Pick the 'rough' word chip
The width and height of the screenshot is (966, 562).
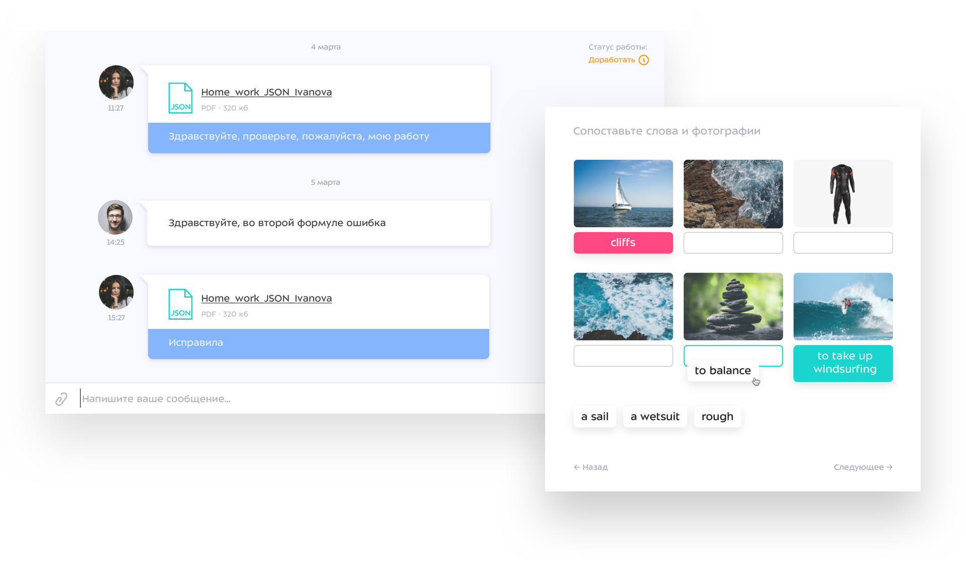point(717,417)
